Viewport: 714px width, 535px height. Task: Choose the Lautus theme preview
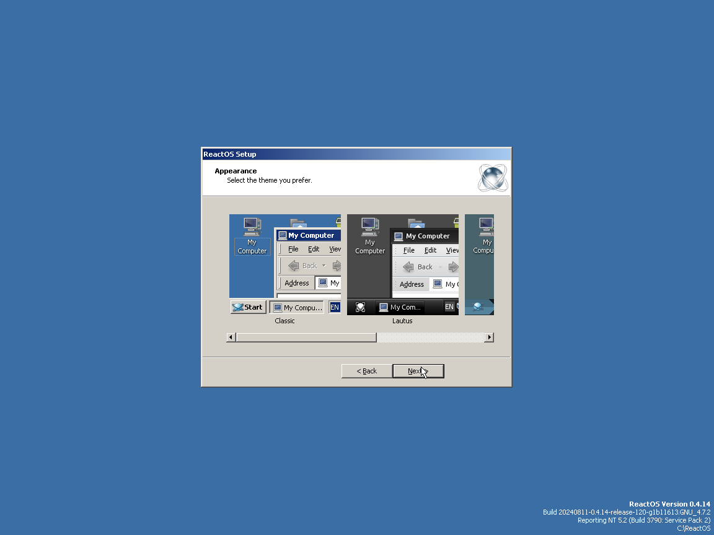click(x=402, y=264)
